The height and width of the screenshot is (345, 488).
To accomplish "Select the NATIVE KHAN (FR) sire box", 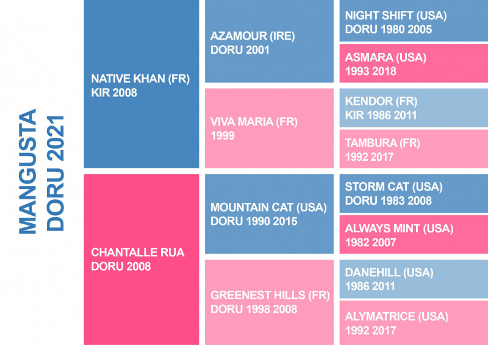I will coord(142,84).
